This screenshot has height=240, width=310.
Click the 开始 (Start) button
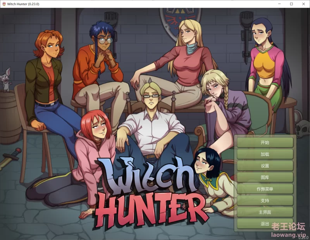click(x=265, y=142)
